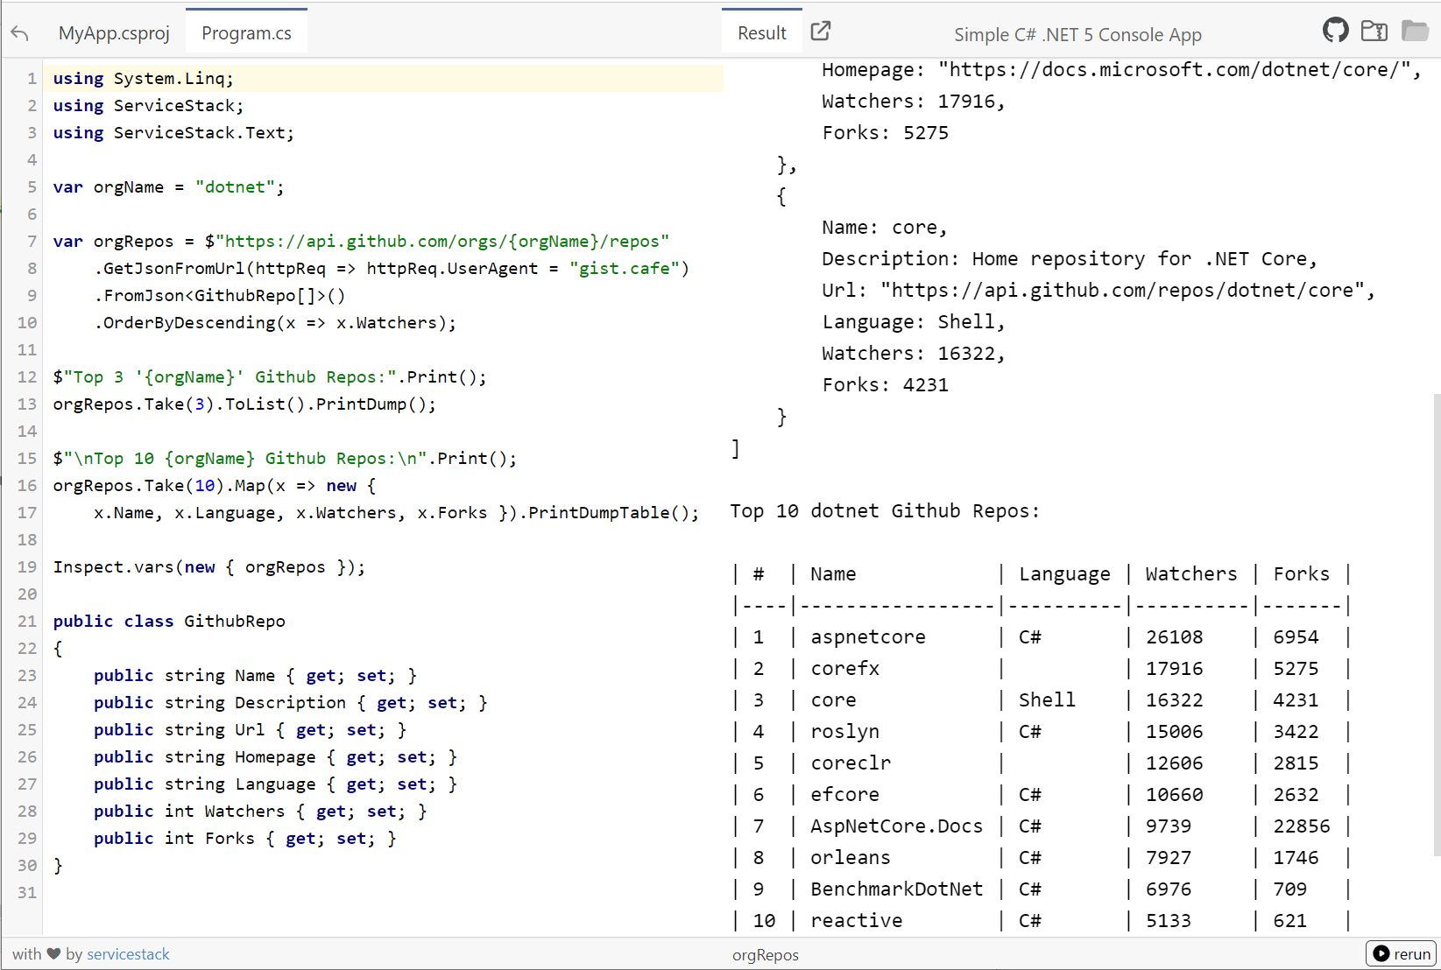This screenshot has height=970, width=1441.
Task: Open result in new window icon
Action: pyautogui.click(x=821, y=32)
